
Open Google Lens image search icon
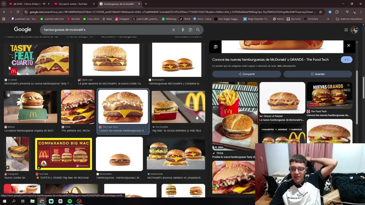190,30
